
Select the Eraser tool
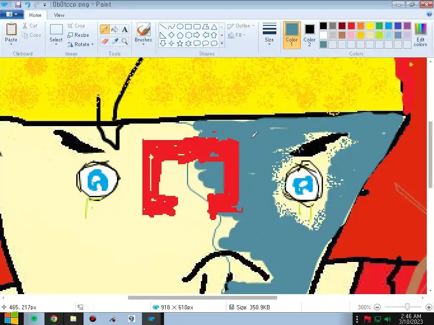(105, 41)
